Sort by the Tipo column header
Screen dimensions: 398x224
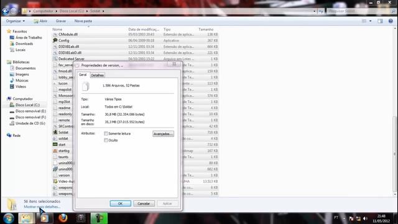tap(167, 29)
